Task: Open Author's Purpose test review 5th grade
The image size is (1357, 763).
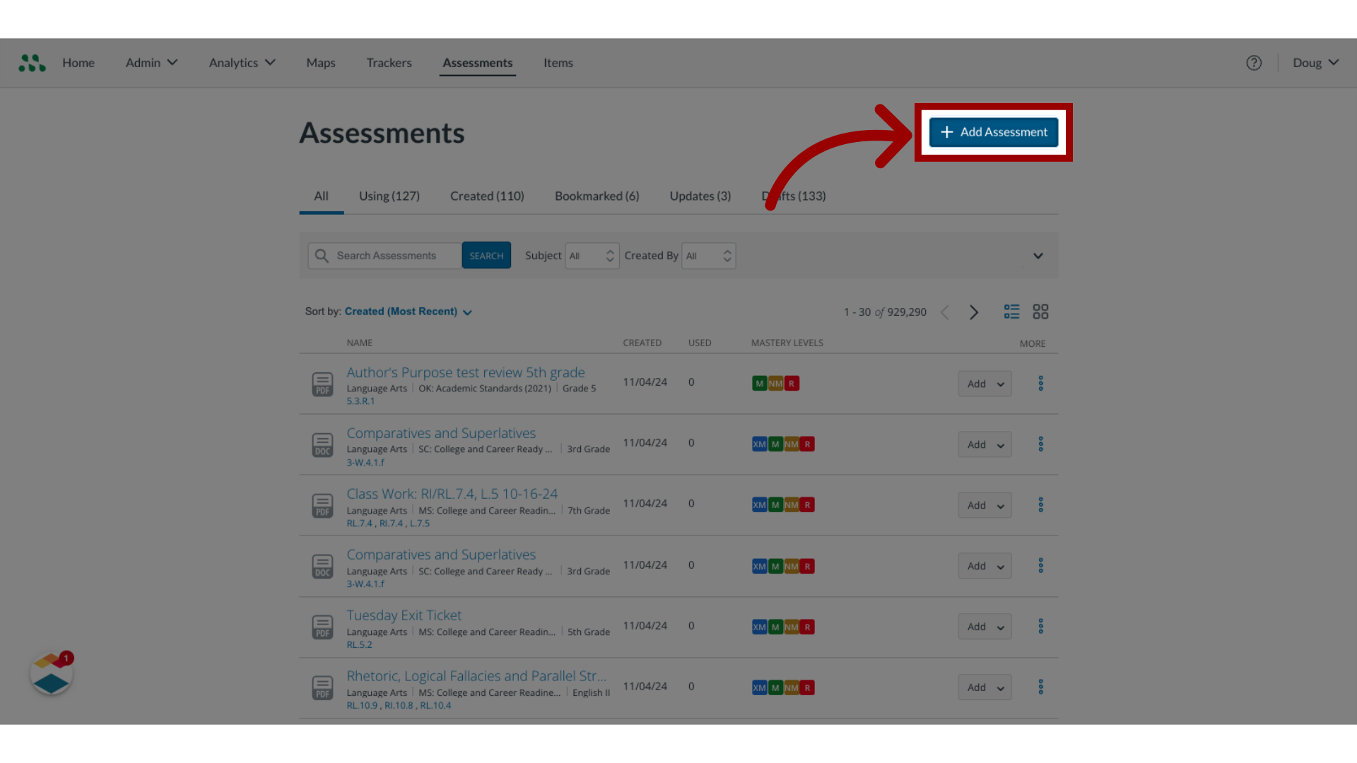Action: (x=466, y=372)
